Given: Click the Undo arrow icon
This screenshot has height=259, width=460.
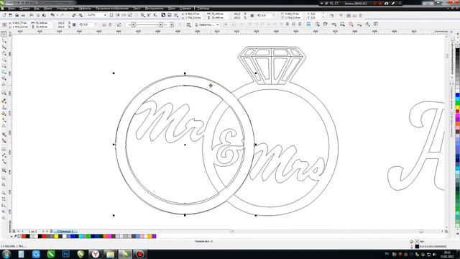Looking at the screenshot, I should click(x=52, y=15).
